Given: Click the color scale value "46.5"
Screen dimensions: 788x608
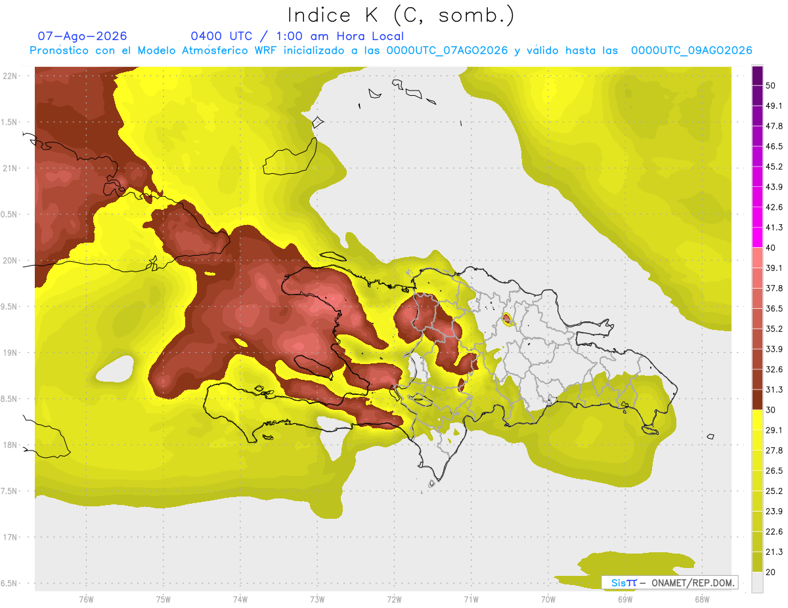Looking at the screenshot, I should [774, 146].
